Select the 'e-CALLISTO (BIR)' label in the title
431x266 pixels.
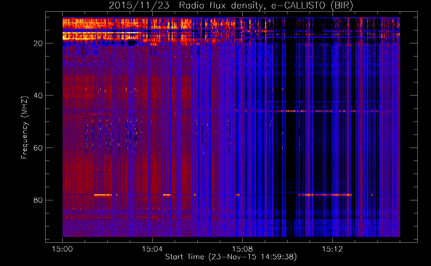(312, 5)
